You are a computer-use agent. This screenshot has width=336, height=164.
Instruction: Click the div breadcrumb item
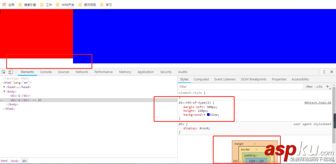tap(24, 161)
